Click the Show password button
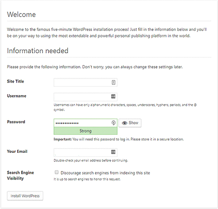The height and width of the screenshot is (209, 218). tap(130, 123)
